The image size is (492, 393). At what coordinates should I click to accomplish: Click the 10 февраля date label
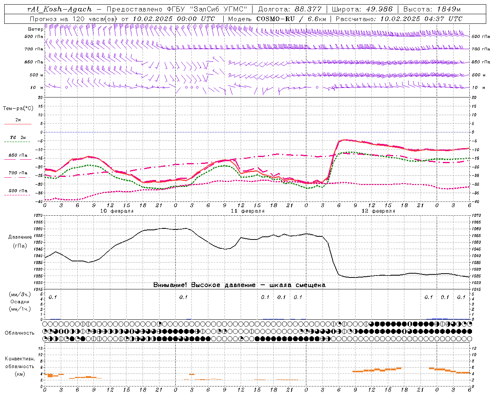(x=117, y=211)
